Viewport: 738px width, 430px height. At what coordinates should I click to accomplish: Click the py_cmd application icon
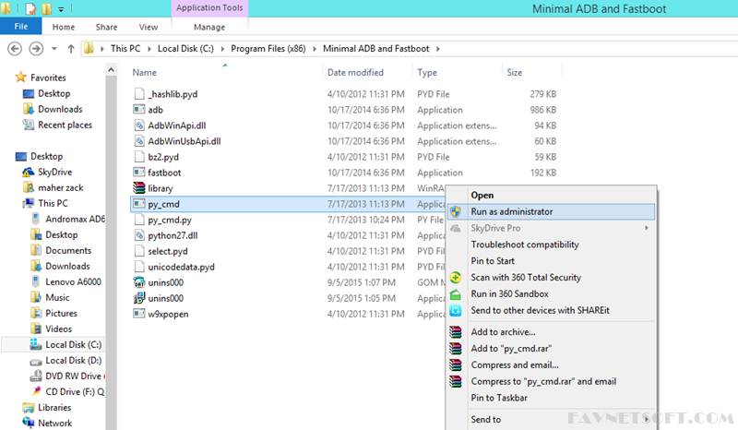pyautogui.click(x=139, y=204)
